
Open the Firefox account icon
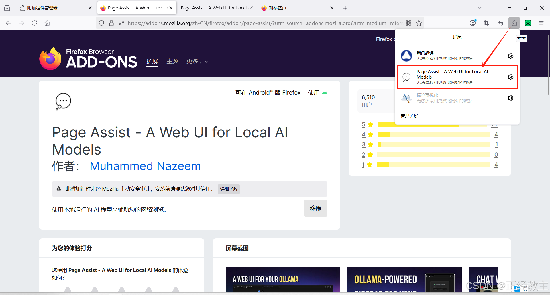[x=473, y=23]
